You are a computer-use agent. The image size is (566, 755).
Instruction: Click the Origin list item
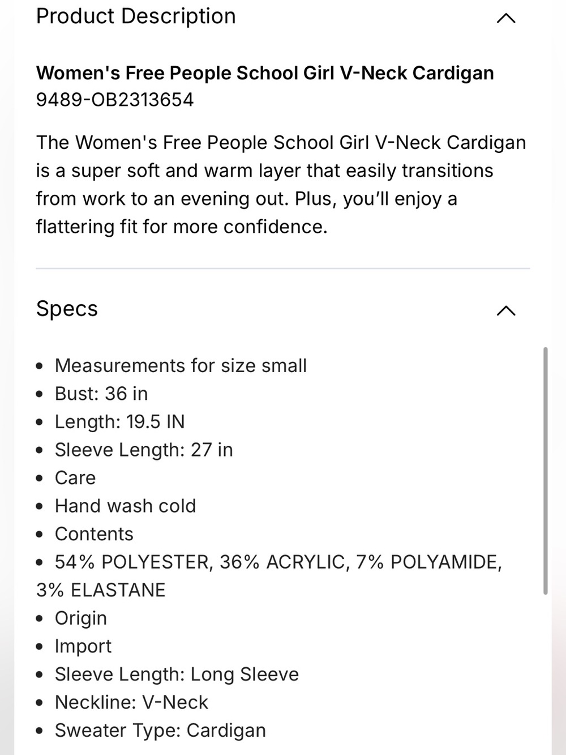[x=81, y=618]
